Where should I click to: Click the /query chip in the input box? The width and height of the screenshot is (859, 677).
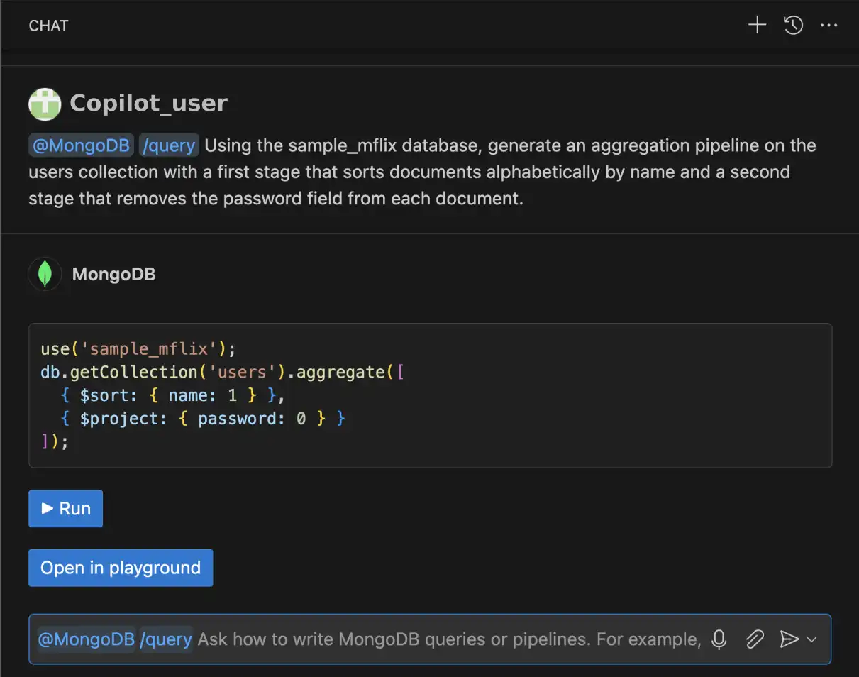[x=166, y=639]
